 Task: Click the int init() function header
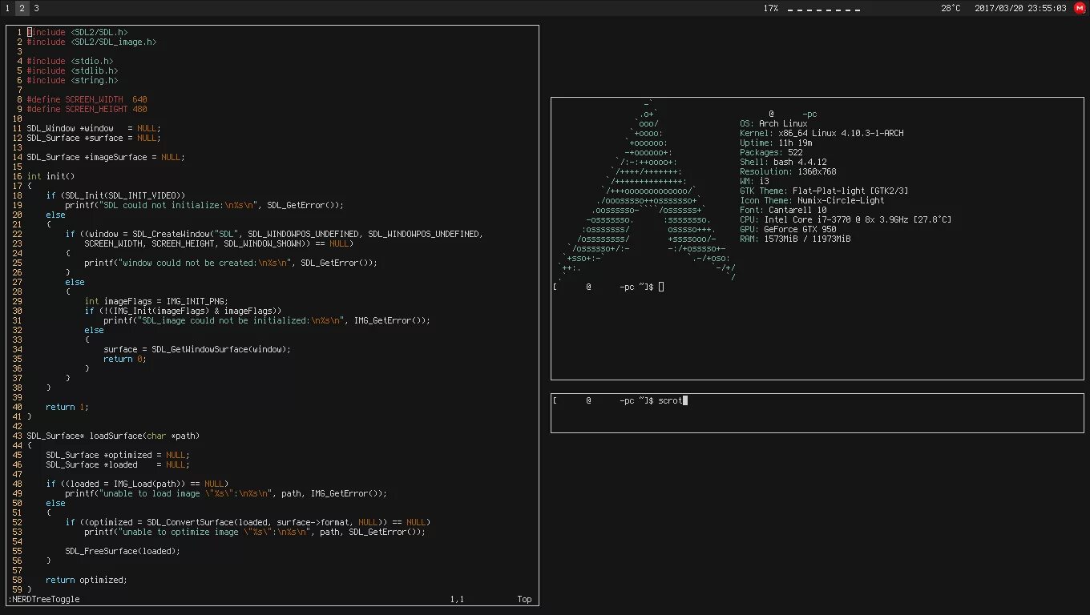50,176
